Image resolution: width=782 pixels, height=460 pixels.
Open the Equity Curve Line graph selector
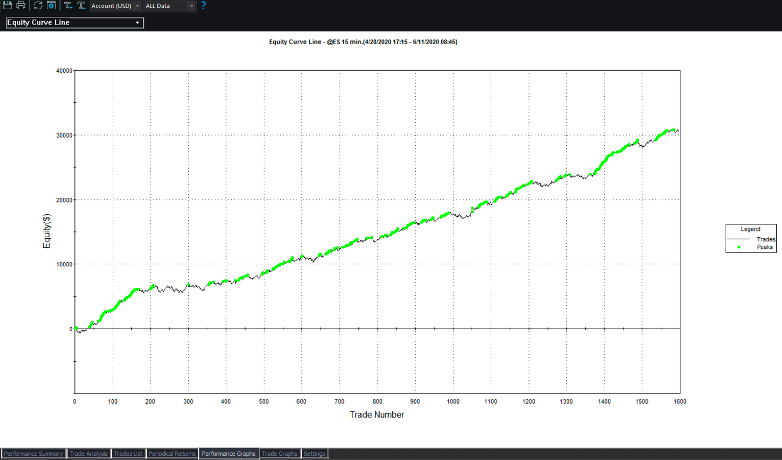74,22
